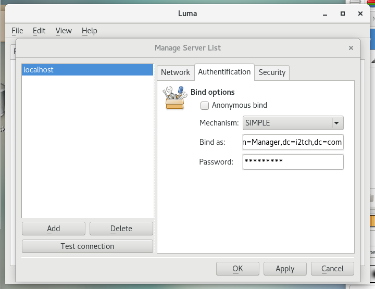This screenshot has height=289, width=375.
Task: Open the Help menu
Action: click(90, 31)
